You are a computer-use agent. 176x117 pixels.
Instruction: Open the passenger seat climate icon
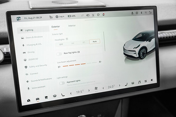pyautogui.click(x=126, y=84)
